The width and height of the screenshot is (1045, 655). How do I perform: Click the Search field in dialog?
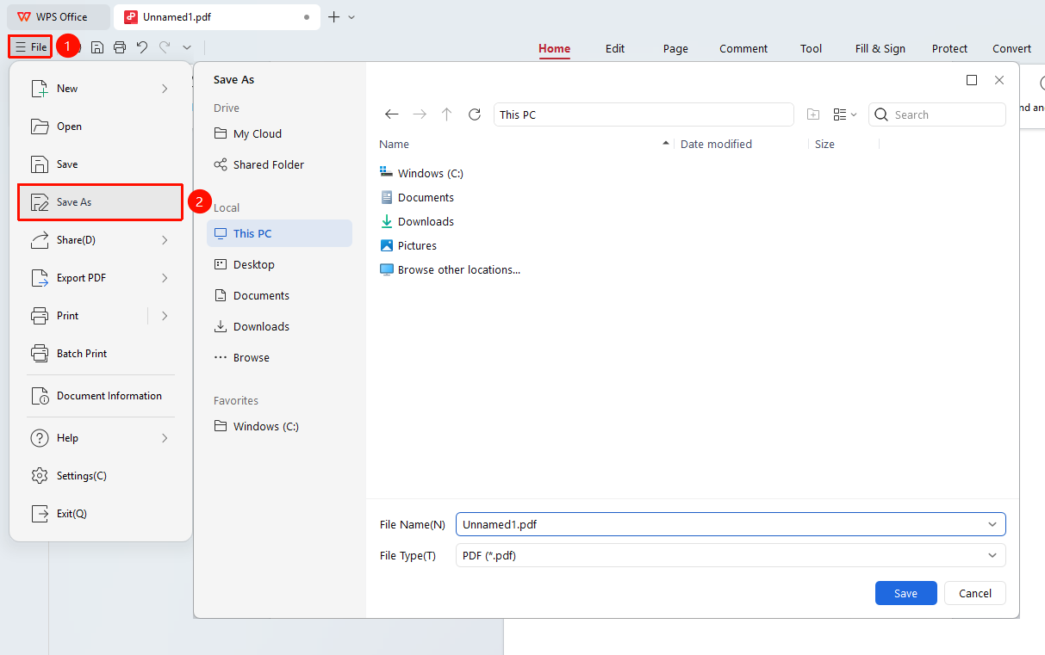tap(937, 114)
